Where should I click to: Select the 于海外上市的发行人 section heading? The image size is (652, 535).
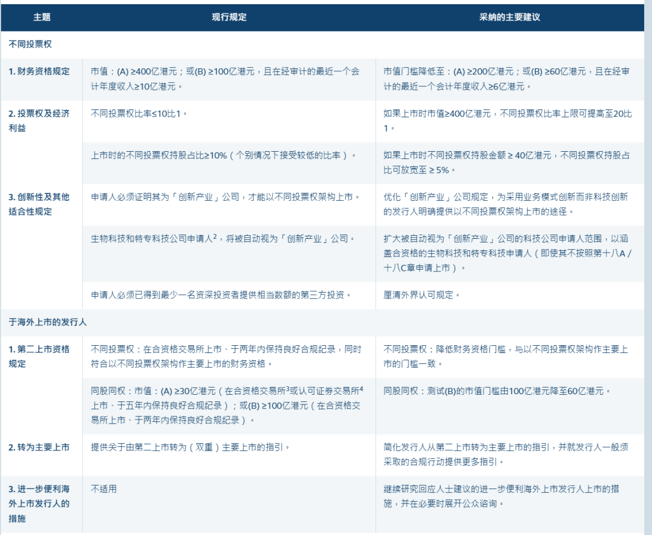pos(48,322)
